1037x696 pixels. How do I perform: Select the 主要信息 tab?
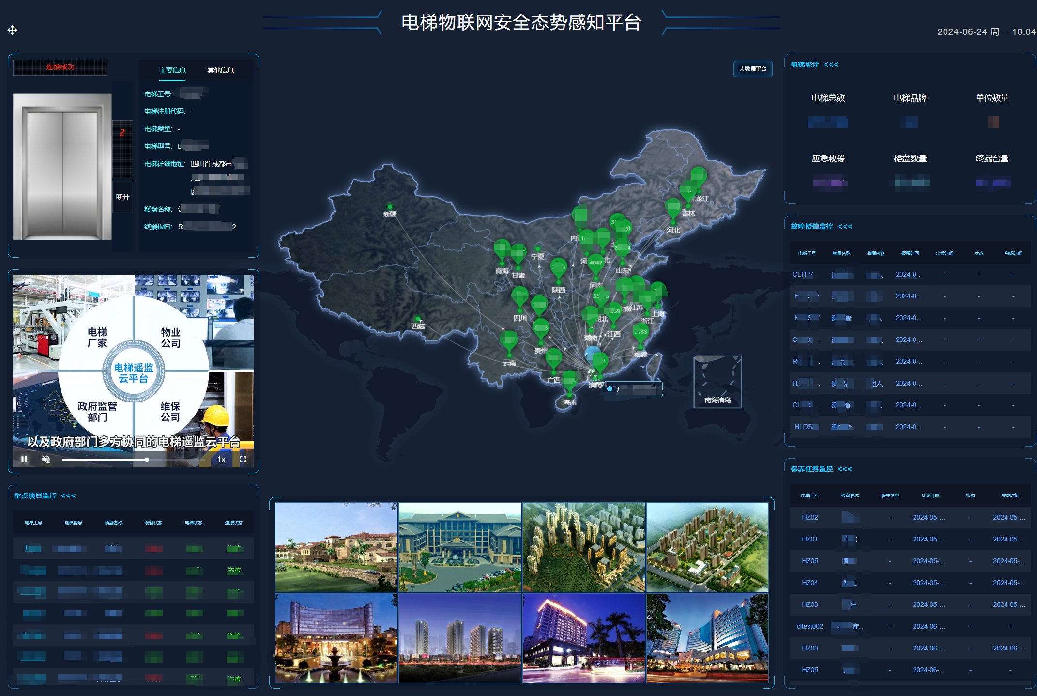tap(172, 70)
